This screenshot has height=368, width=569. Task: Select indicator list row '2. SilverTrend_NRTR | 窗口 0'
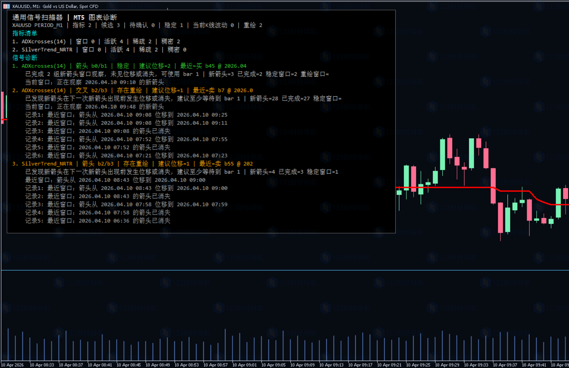pos(99,50)
